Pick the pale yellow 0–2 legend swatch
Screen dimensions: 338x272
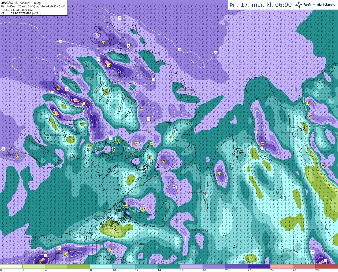pos(11,267)
